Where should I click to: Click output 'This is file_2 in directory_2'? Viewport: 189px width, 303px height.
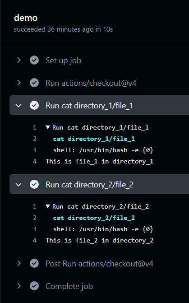coord(99,240)
